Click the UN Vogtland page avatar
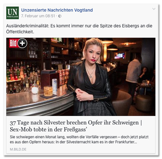Image resolution: width=162 pixels, height=159 pixels. click(12, 13)
